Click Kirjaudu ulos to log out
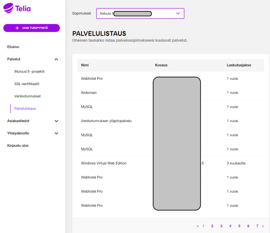The image size is (270, 233). click(x=18, y=146)
